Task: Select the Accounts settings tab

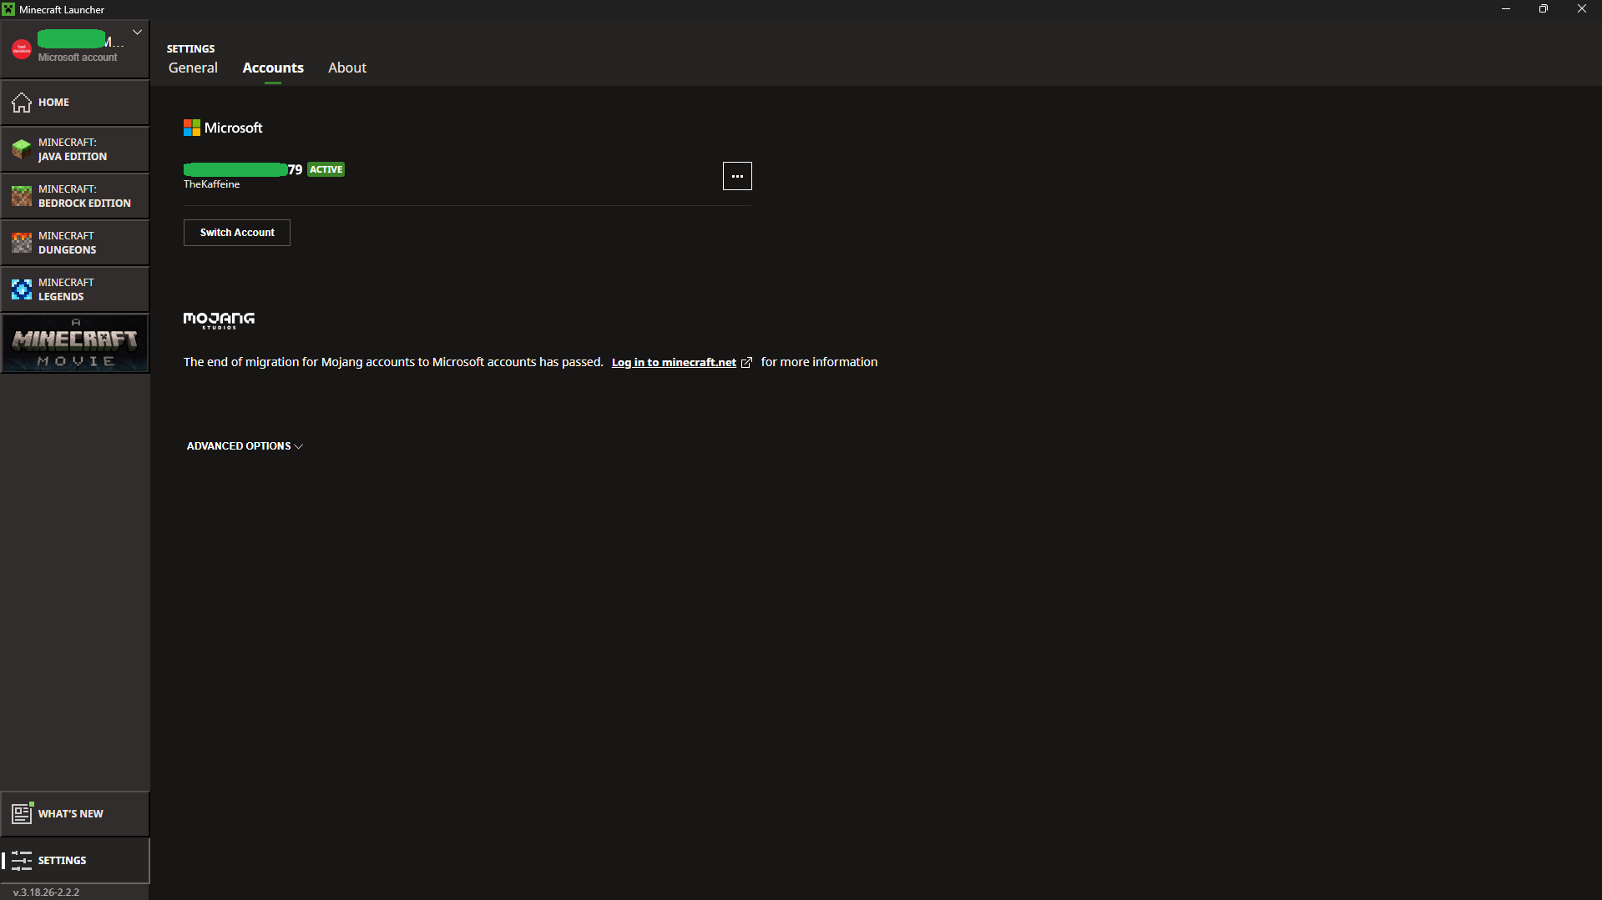Action: 273,68
